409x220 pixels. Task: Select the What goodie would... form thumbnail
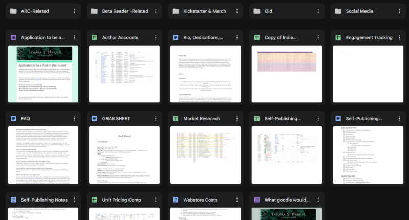coord(287,214)
